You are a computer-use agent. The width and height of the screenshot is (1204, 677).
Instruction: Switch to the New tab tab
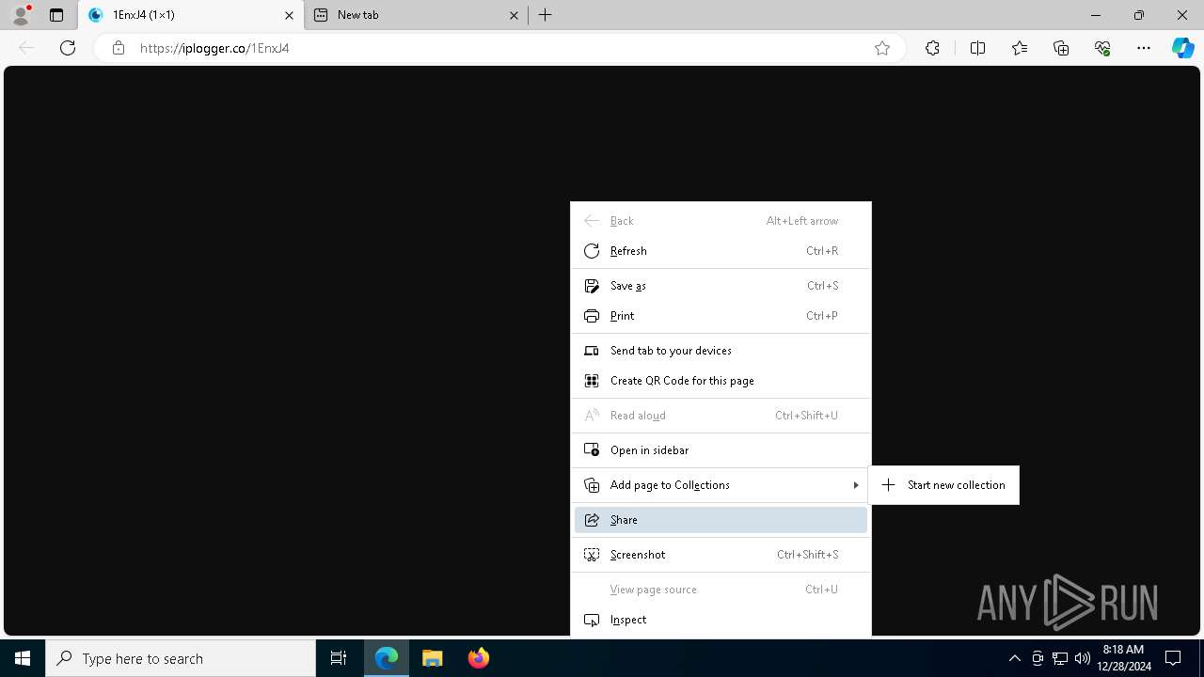[417, 15]
